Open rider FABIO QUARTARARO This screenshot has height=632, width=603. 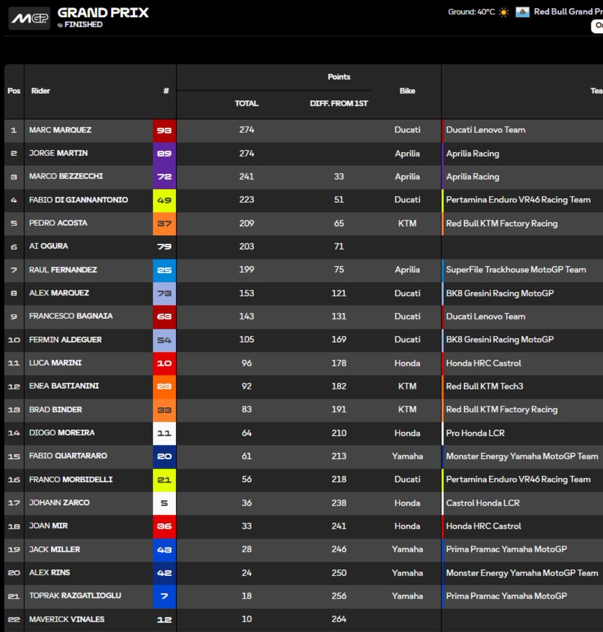click(x=68, y=456)
